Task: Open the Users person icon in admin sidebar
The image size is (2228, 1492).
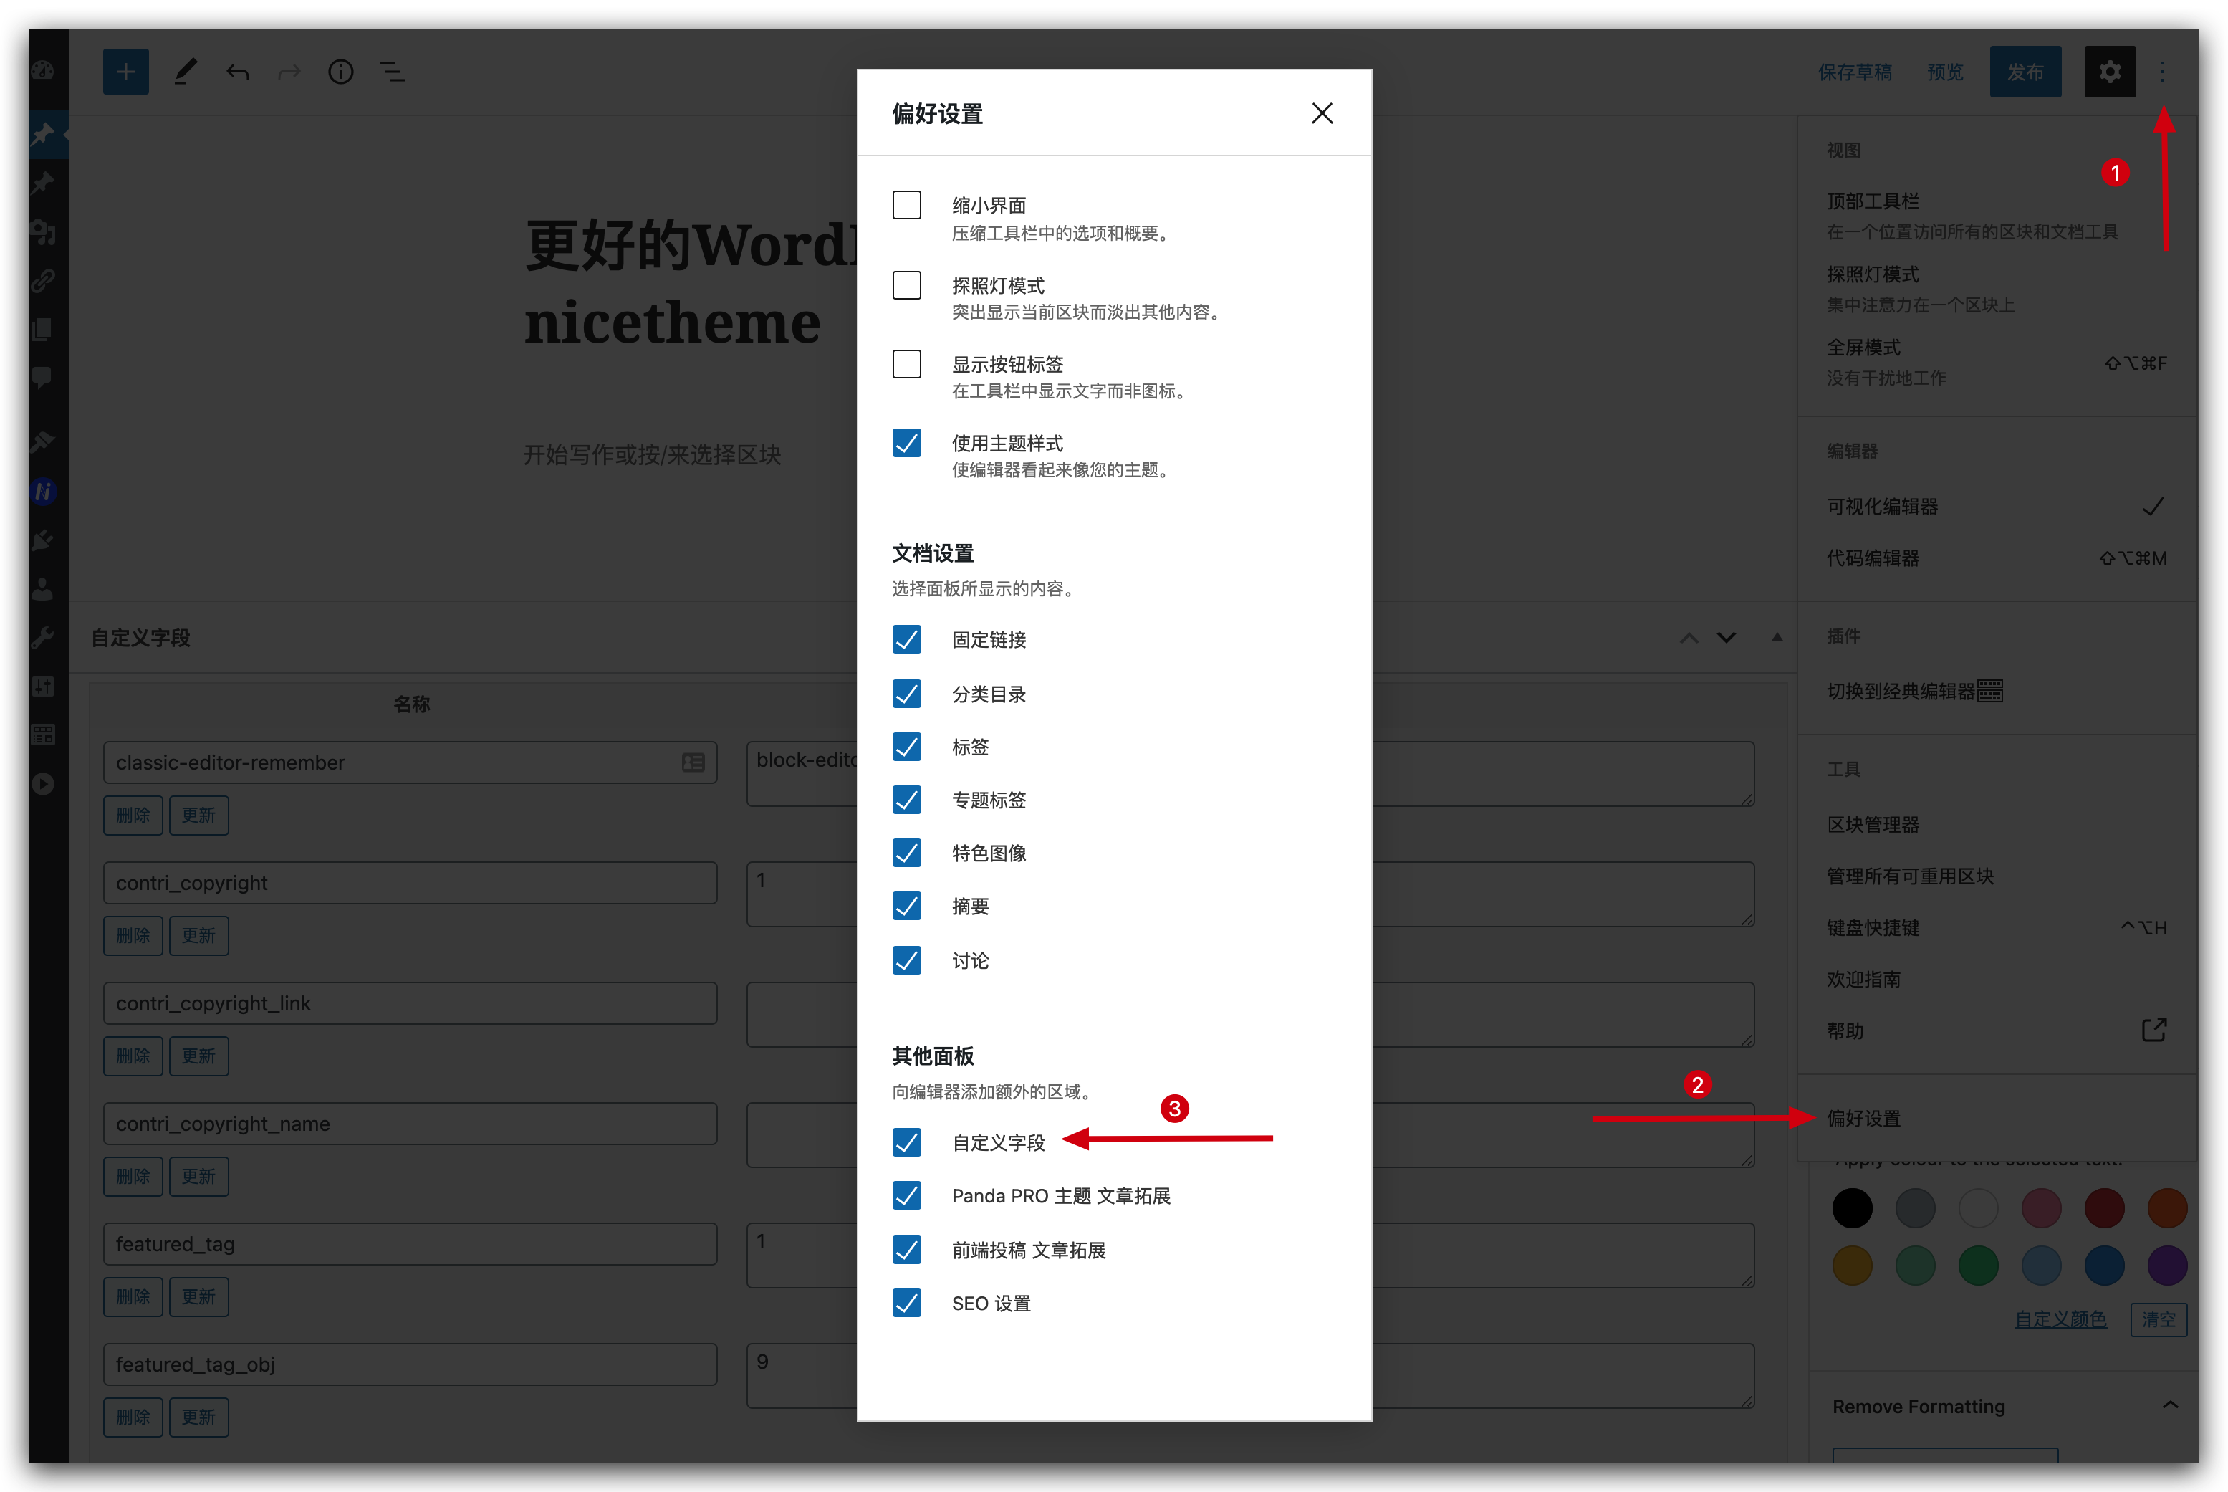Action: tap(43, 589)
